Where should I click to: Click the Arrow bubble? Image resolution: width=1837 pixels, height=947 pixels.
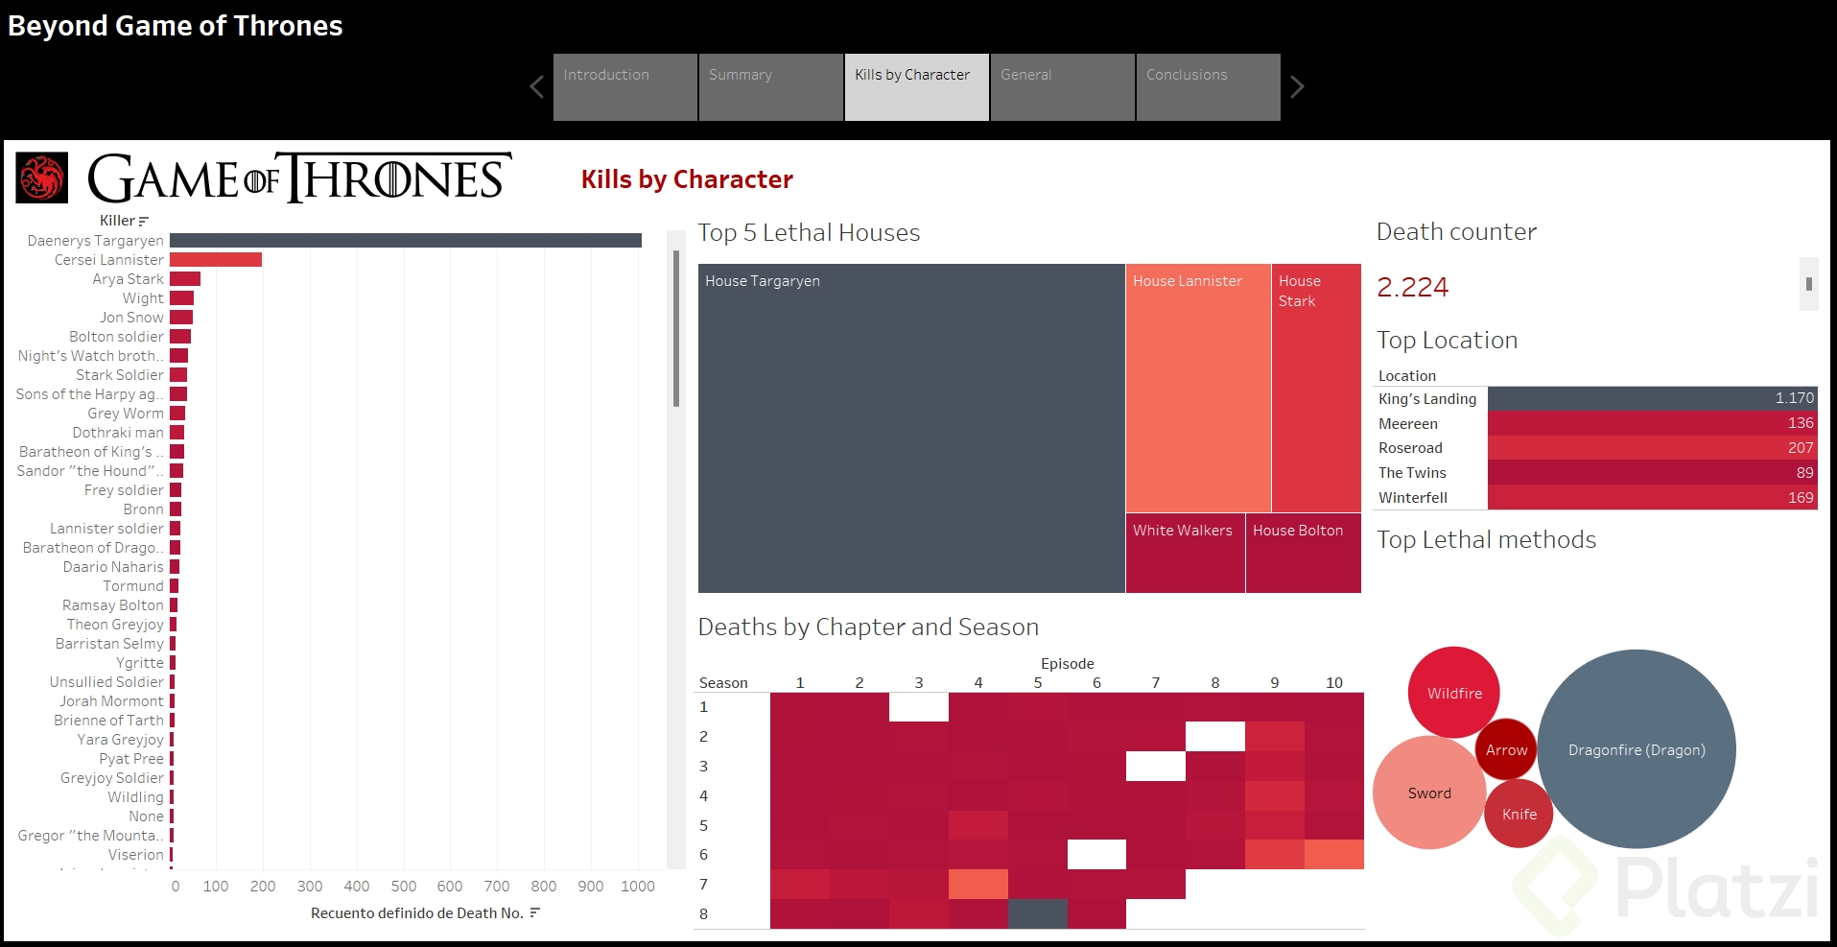(1506, 749)
